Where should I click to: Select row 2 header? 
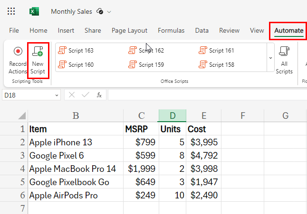14,142
